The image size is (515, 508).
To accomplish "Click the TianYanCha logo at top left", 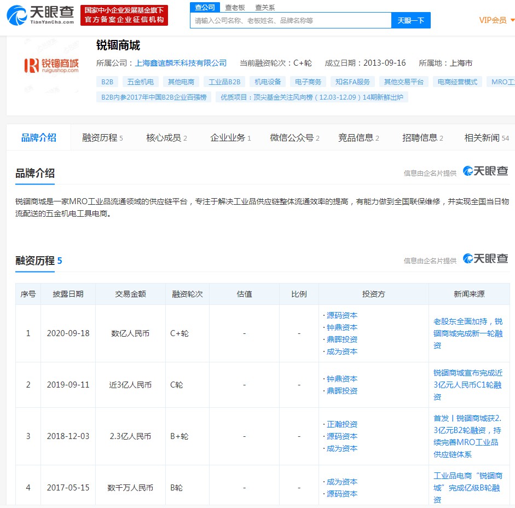I will click(x=40, y=15).
